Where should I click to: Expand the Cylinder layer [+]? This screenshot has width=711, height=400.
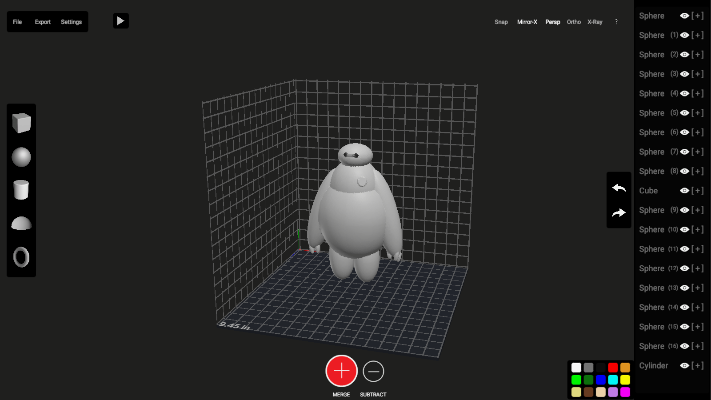point(698,365)
